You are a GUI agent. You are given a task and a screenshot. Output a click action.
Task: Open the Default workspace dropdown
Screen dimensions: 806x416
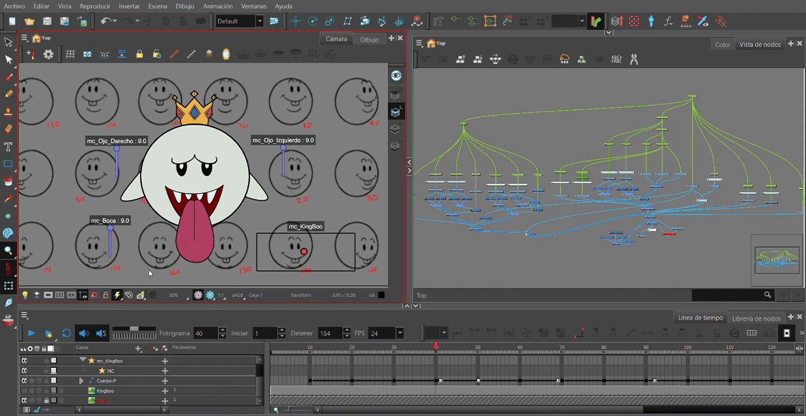[x=259, y=21]
